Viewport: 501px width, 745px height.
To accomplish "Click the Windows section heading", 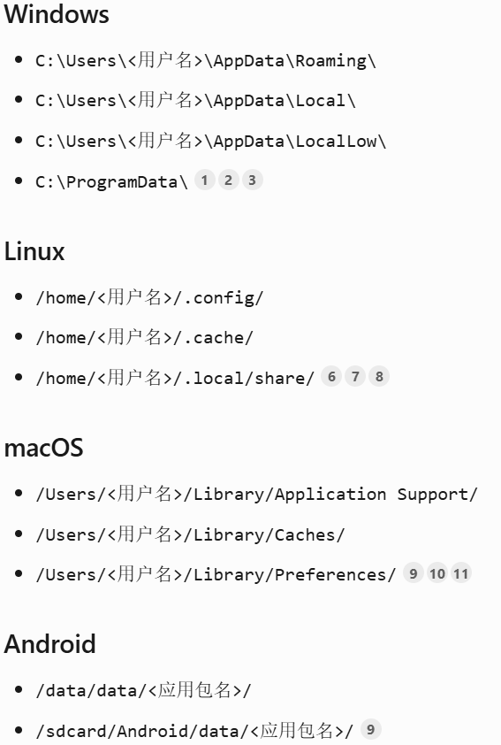I will (x=57, y=14).
